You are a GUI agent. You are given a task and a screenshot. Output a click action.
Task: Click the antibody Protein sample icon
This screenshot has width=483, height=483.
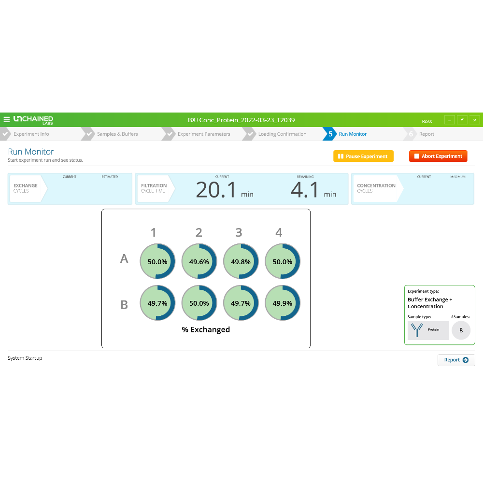416,330
